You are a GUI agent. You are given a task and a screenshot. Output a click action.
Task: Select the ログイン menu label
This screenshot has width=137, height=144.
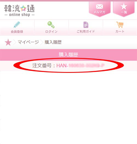(x=51, y=32)
